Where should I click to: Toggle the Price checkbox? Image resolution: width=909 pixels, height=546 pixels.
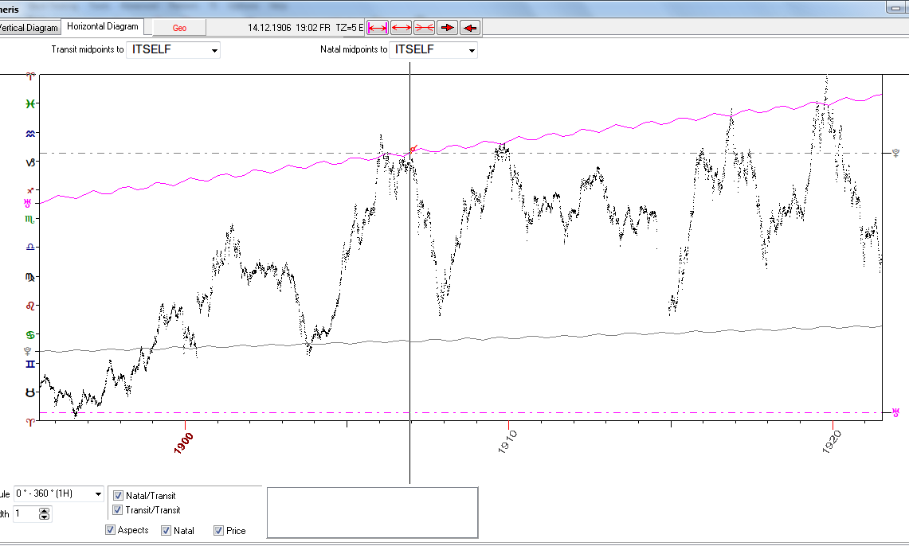click(218, 531)
